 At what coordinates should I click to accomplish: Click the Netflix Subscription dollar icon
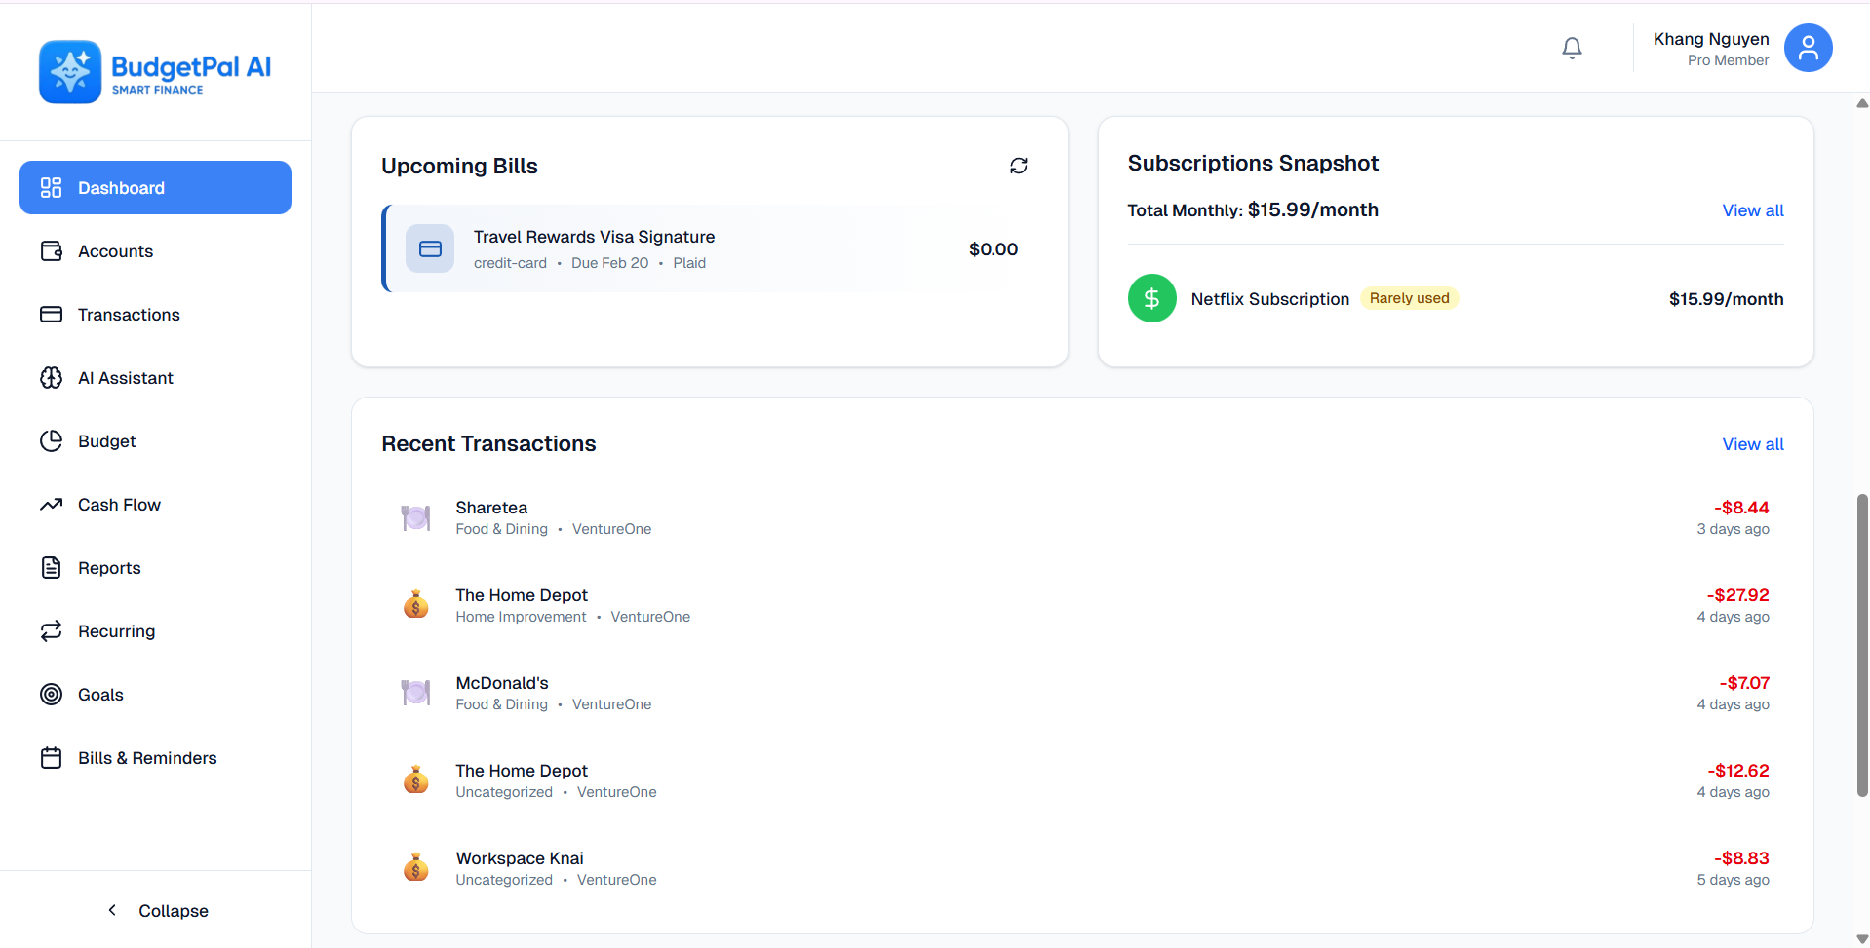1151,298
